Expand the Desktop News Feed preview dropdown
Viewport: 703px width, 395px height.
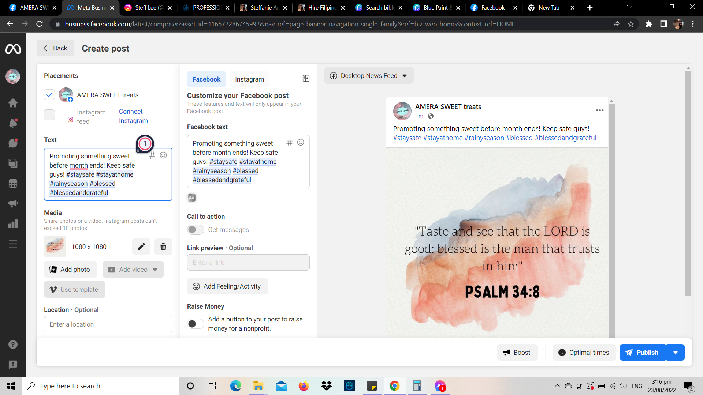[x=369, y=76]
